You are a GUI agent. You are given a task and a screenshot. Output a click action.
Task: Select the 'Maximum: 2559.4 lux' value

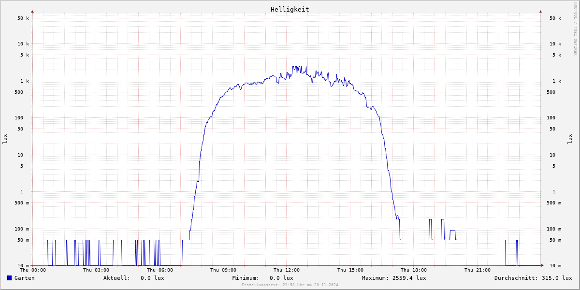point(394,278)
